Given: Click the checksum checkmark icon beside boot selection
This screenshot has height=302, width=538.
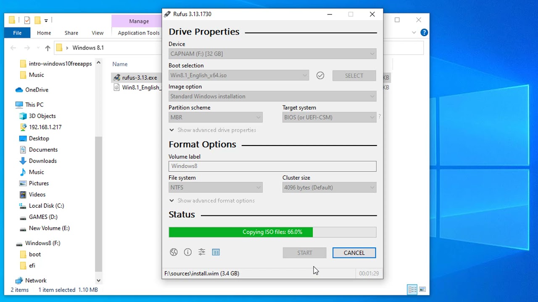Looking at the screenshot, I should (320, 75).
